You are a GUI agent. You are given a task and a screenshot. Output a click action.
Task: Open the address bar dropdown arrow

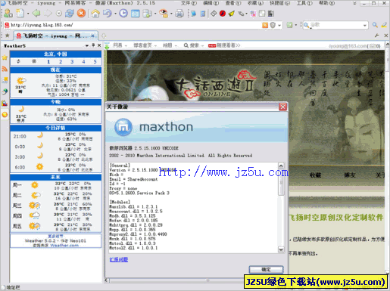[279, 25]
